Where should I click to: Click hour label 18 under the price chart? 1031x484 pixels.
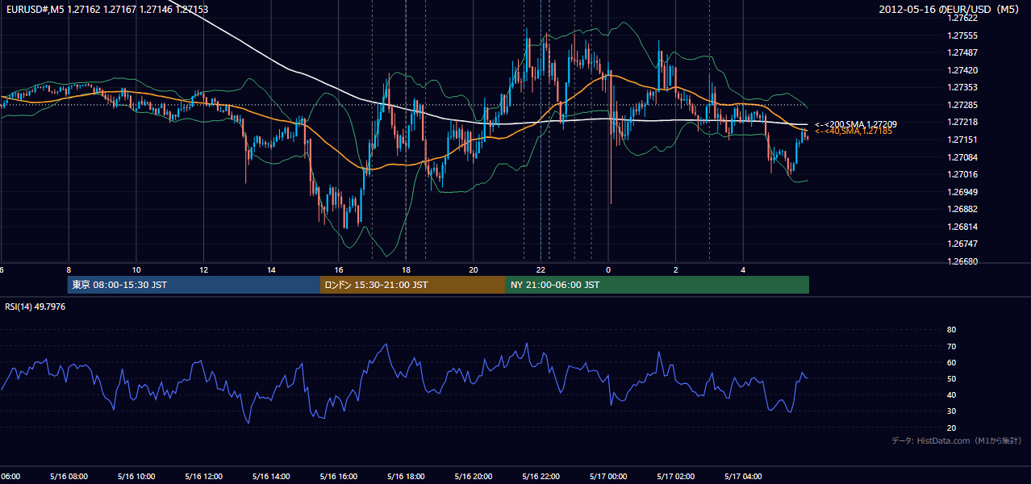click(407, 270)
